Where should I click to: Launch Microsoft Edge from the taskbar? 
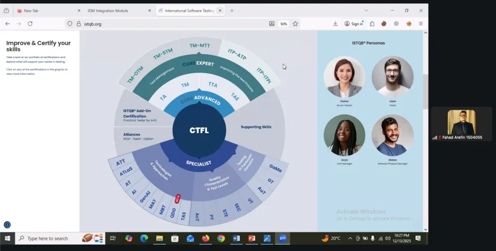144,238
